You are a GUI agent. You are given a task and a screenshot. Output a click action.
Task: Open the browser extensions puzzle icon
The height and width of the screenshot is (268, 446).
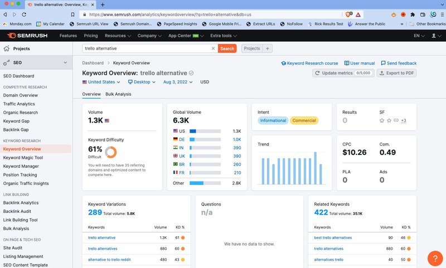[x=413, y=14]
